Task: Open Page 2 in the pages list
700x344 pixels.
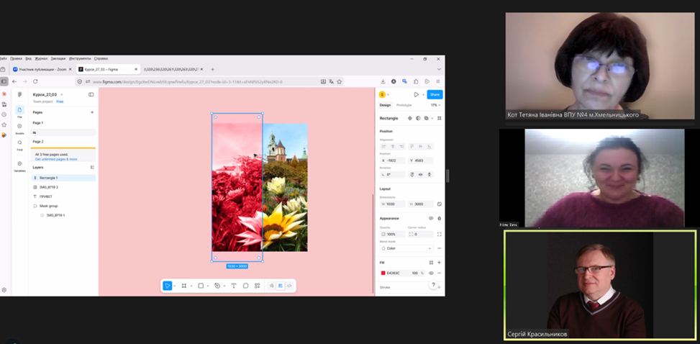Action: [x=38, y=142]
